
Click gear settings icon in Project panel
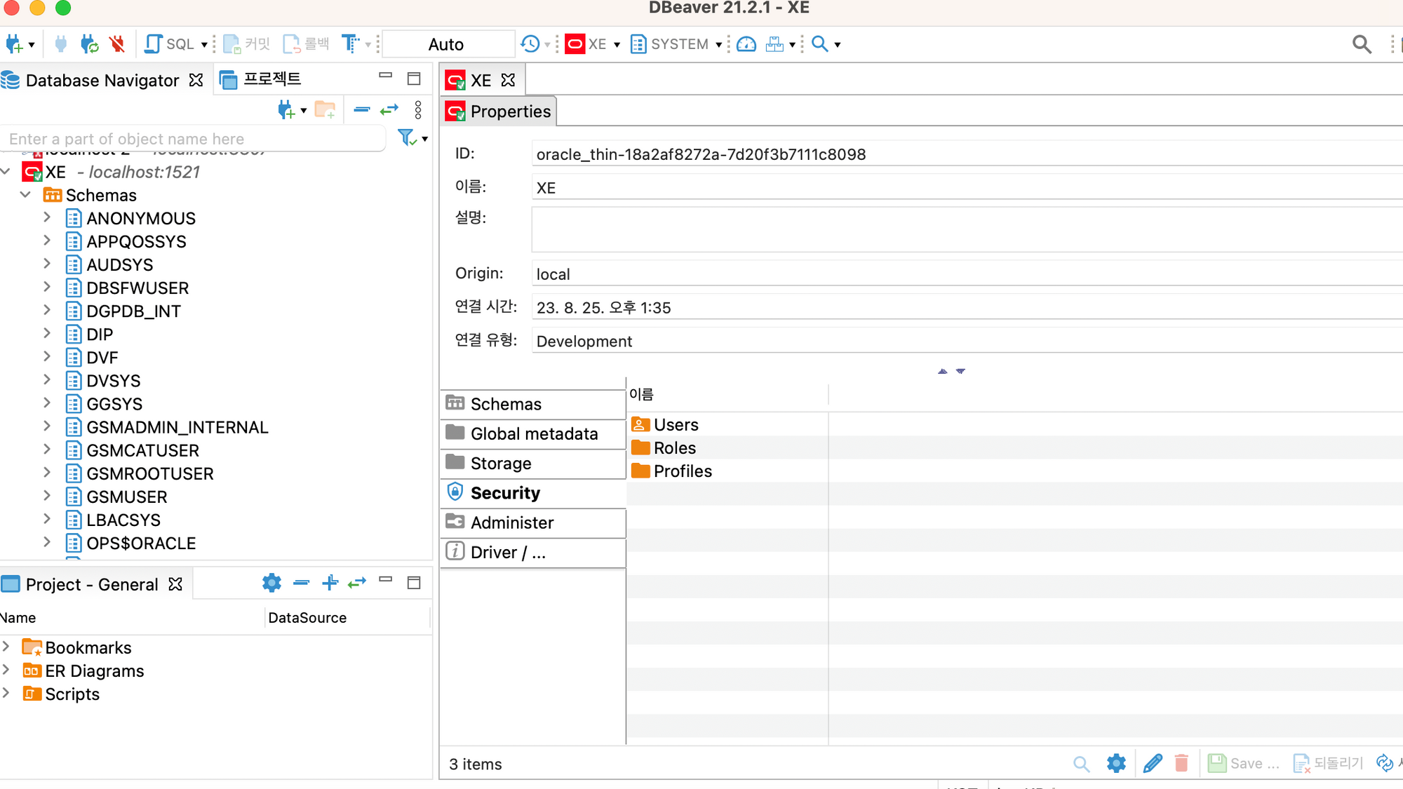(x=271, y=583)
